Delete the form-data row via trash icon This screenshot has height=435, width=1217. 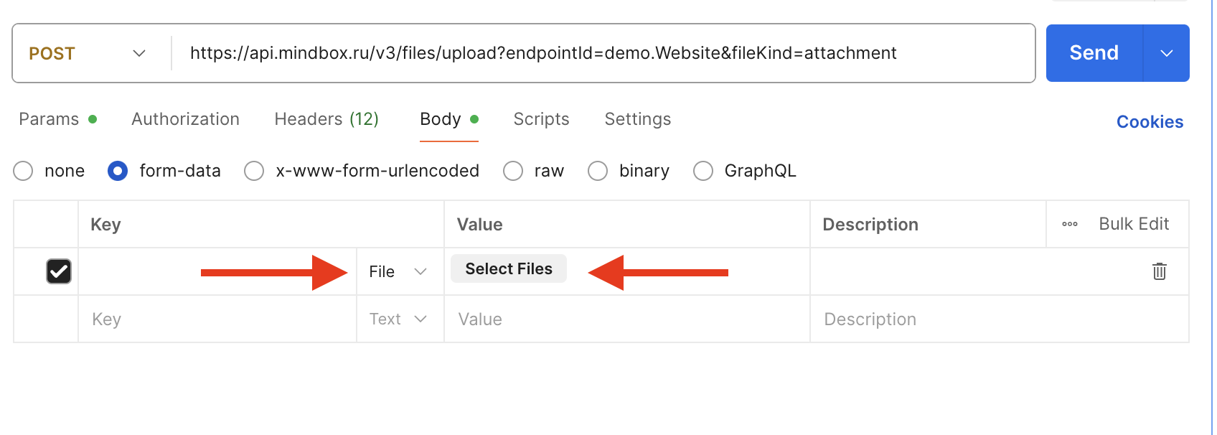[1160, 271]
